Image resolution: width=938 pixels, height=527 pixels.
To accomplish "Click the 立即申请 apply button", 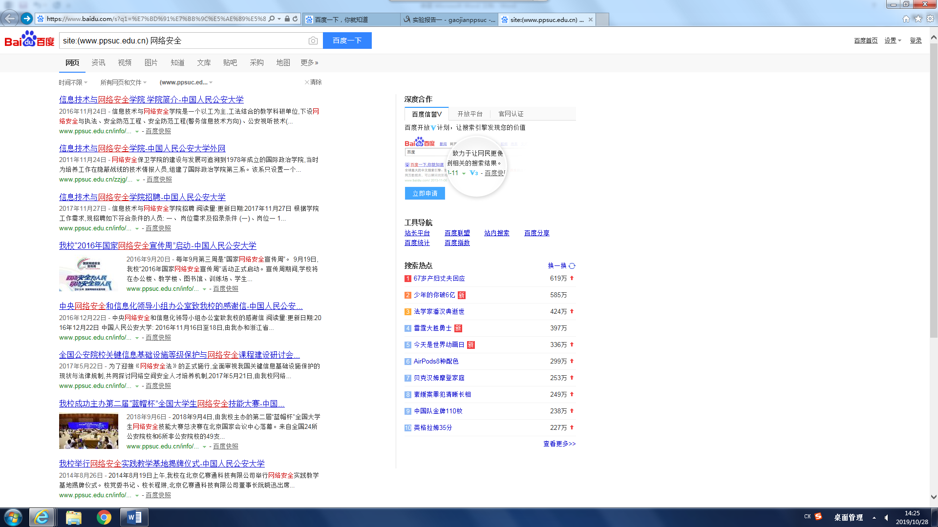I will [425, 193].
